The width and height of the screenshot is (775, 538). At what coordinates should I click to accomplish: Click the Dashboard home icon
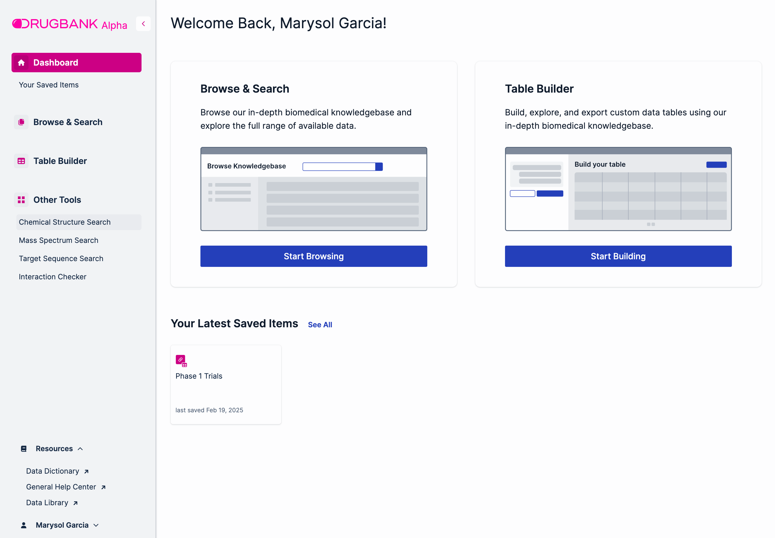click(x=21, y=63)
